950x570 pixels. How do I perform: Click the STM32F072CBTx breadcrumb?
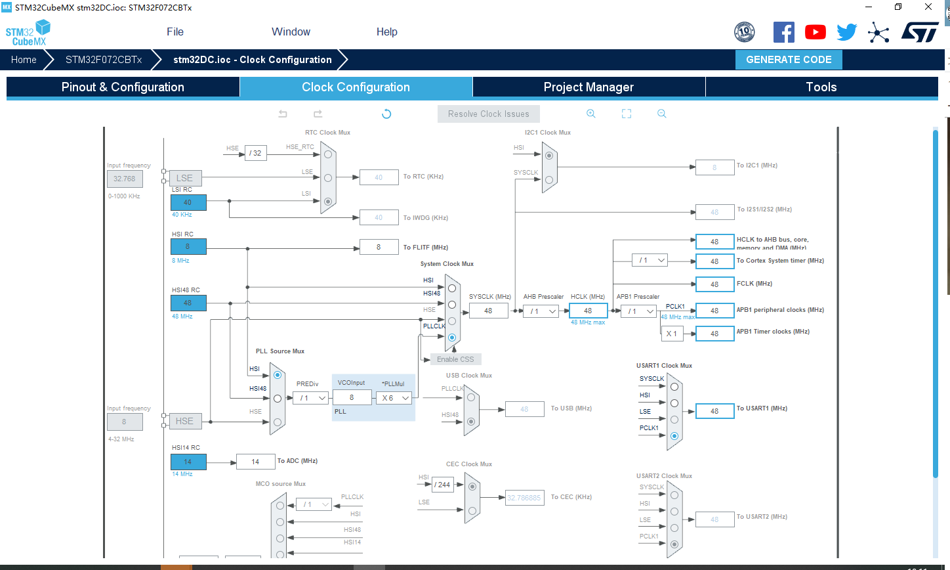[104, 60]
